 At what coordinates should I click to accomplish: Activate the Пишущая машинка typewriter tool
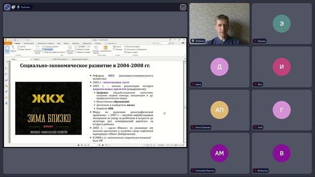pyautogui.click(x=96, y=50)
